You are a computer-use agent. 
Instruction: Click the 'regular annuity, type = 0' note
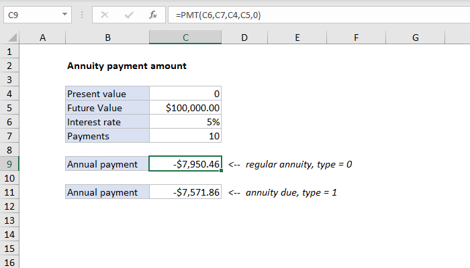[x=299, y=164]
